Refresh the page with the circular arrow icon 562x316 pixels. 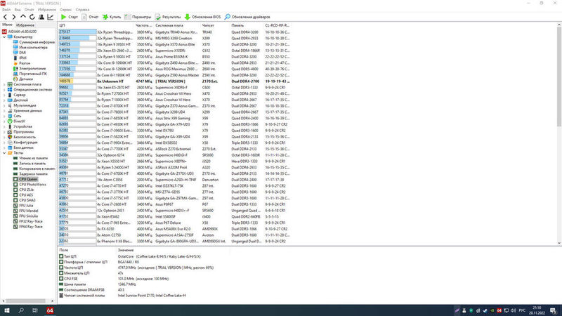point(32,17)
